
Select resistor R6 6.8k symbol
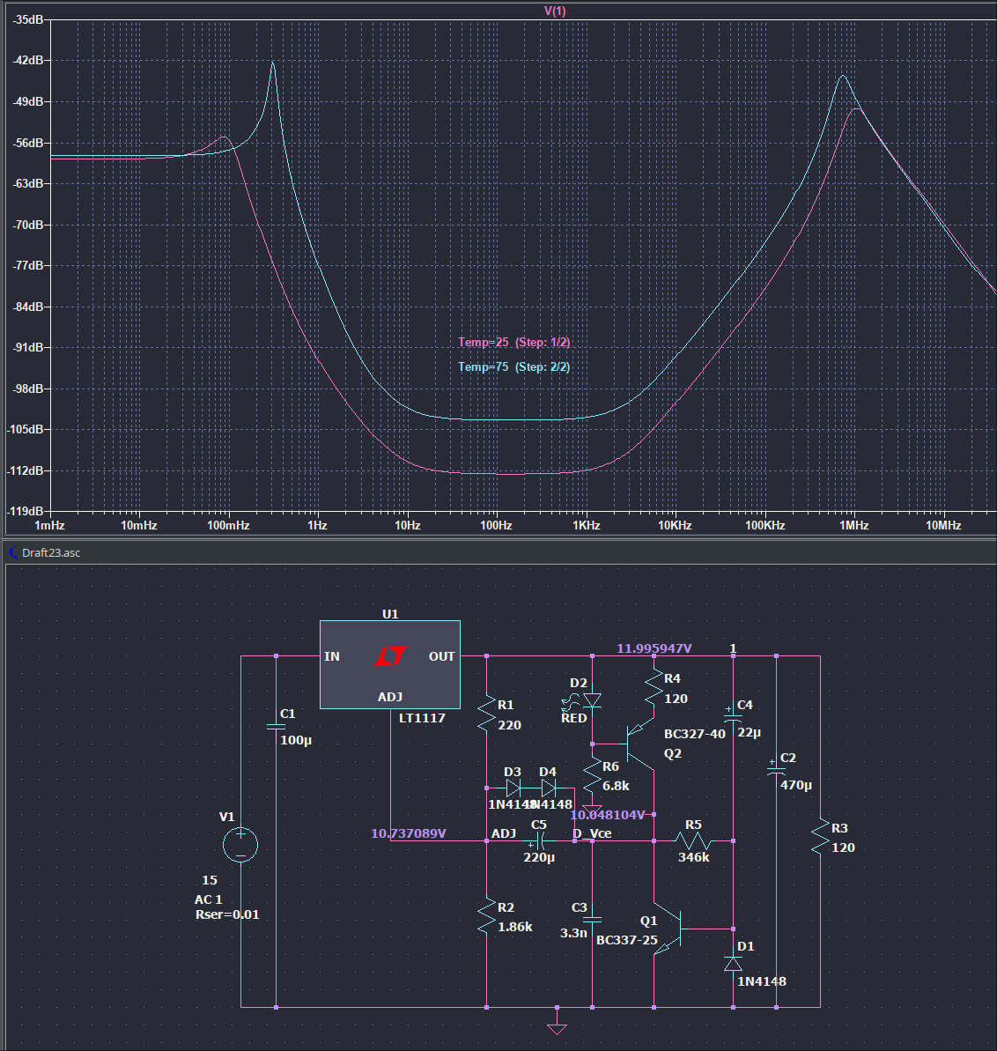click(593, 775)
